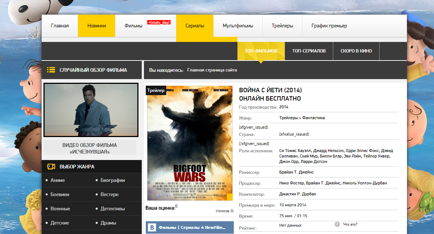
Task: Choose the Военные genre
Action: coord(60,208)
